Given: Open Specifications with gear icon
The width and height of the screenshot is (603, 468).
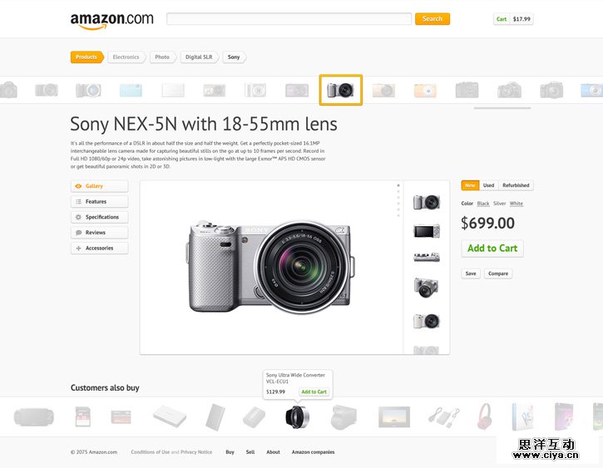Looking at the screenshot, I should pyautogui.click(x=99, y=217).
